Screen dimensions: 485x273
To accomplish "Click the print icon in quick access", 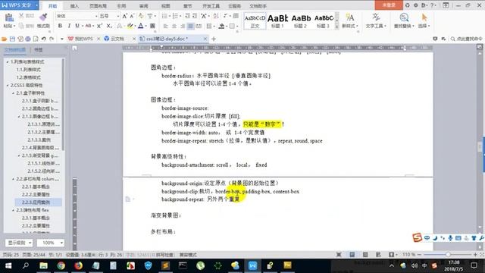I will pyautogui.click(x=28, y=39).
